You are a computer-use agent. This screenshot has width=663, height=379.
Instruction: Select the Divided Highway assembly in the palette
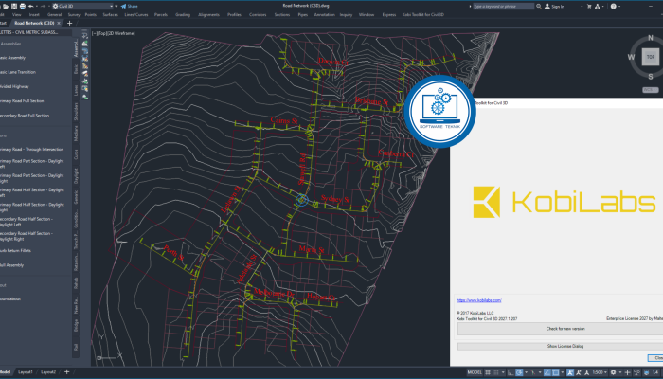[x=14, y=86]
